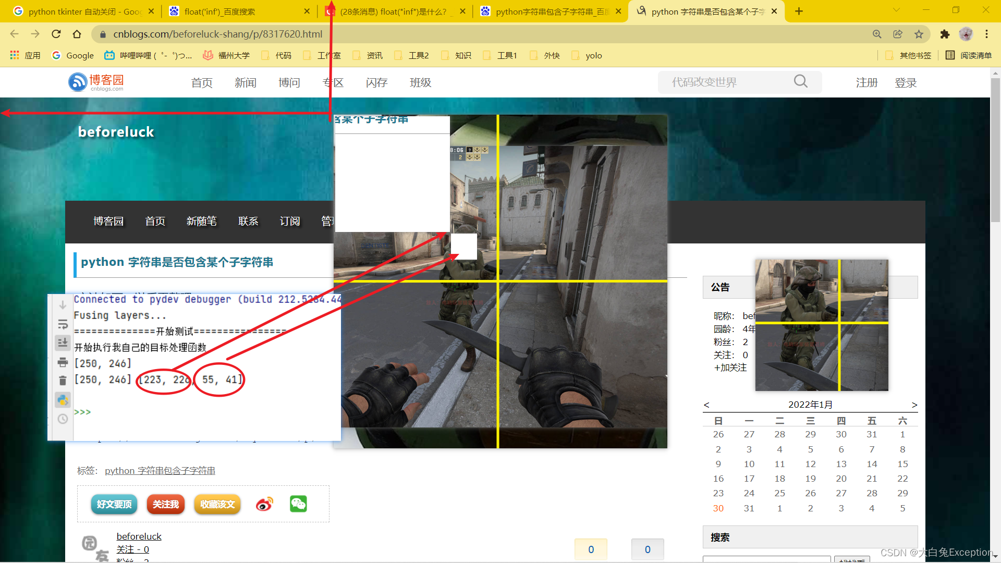The height and width of the screenshot is (563, 1001).
Task: Reload the current page
Action: [56, 34]
